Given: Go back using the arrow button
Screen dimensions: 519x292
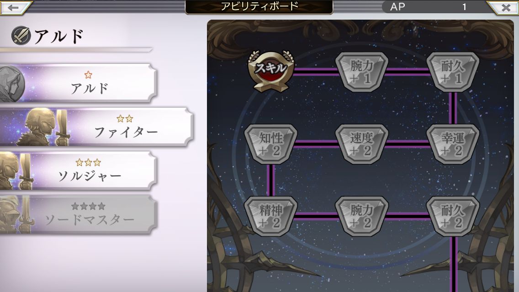Looking at the screenshot, I should point(15,7).
